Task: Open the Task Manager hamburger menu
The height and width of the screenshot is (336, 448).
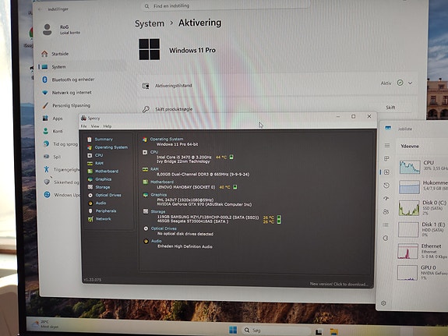Action: point(387,146)
